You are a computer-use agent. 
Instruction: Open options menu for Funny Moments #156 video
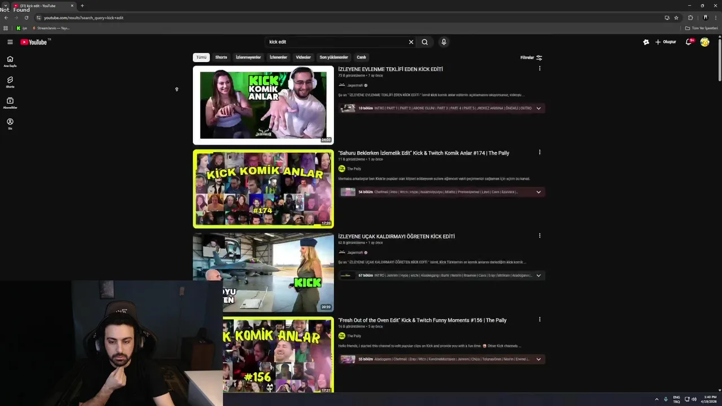pyautogui.click(x=539, y=319)
